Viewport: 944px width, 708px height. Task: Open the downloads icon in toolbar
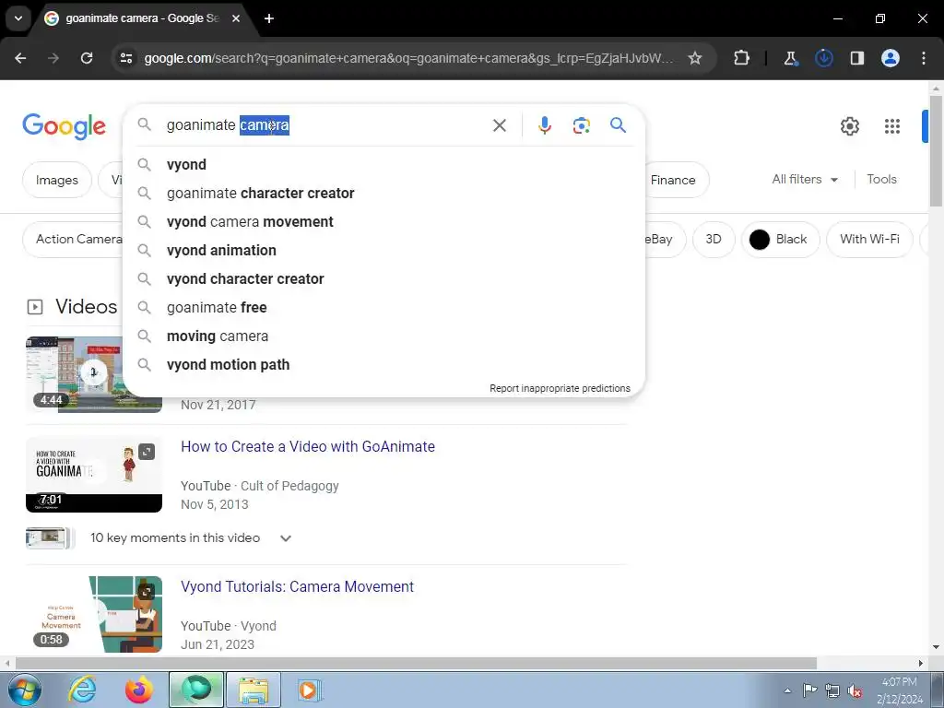coord(823,58)
